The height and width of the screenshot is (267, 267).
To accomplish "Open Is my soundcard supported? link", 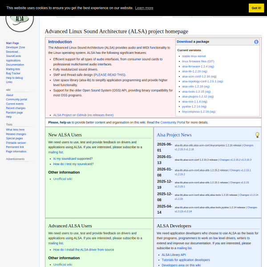I will [x=73, y=159].
